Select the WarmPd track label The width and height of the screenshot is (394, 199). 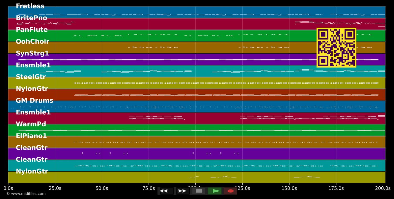point(31,124)
